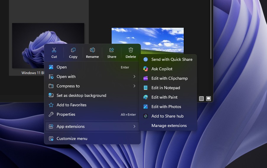Click the Add to Favorites star icon
The image size is (267, 168).
[x=51, y=105]
